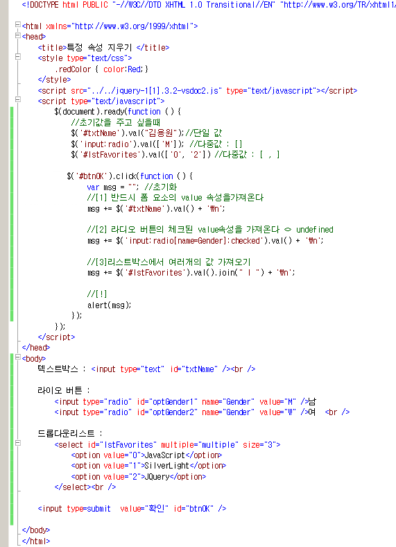Click the input:radio[name=Gender]:checked selector line

click(x=205, y=240)
